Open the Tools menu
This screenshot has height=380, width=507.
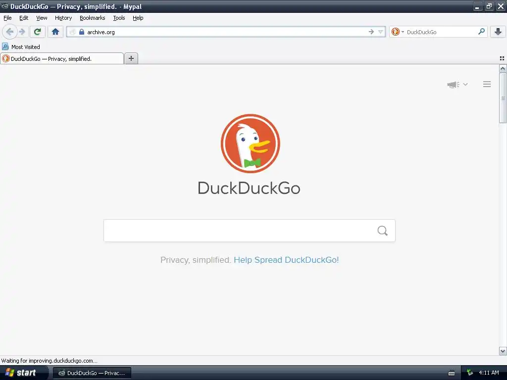pyautogui.click(x=119, y=18)
